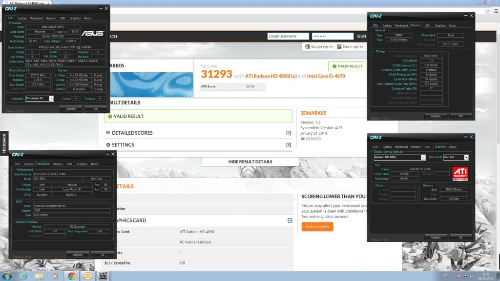Open the FEEDBACK side tab
The width and height of the screenshot is (500, 281).
pyautogui.click(x=4, y=143)
